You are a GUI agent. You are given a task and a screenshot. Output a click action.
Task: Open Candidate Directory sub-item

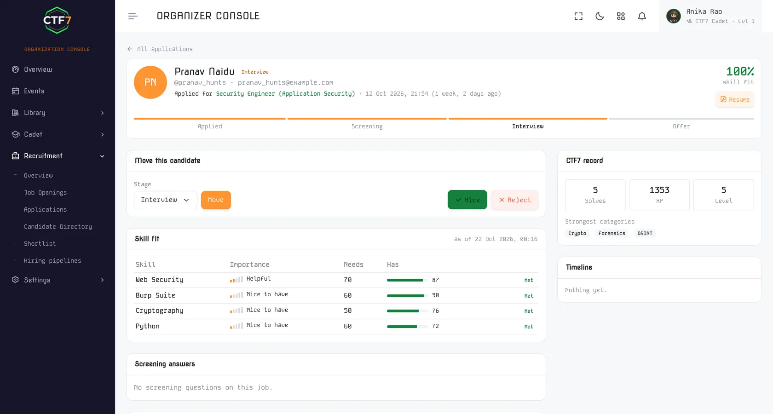(x=58, y=226)
